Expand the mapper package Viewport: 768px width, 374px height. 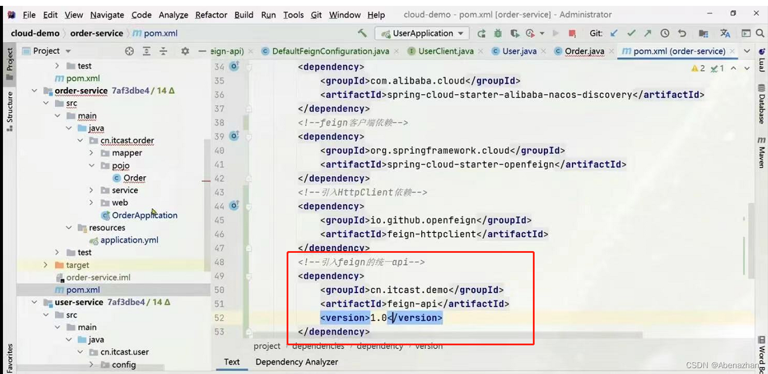(x=91, y=153)
